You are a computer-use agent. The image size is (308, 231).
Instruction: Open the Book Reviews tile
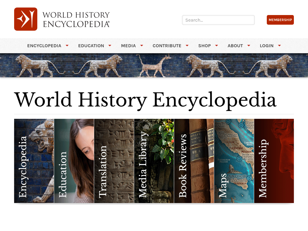coord(194,161)
